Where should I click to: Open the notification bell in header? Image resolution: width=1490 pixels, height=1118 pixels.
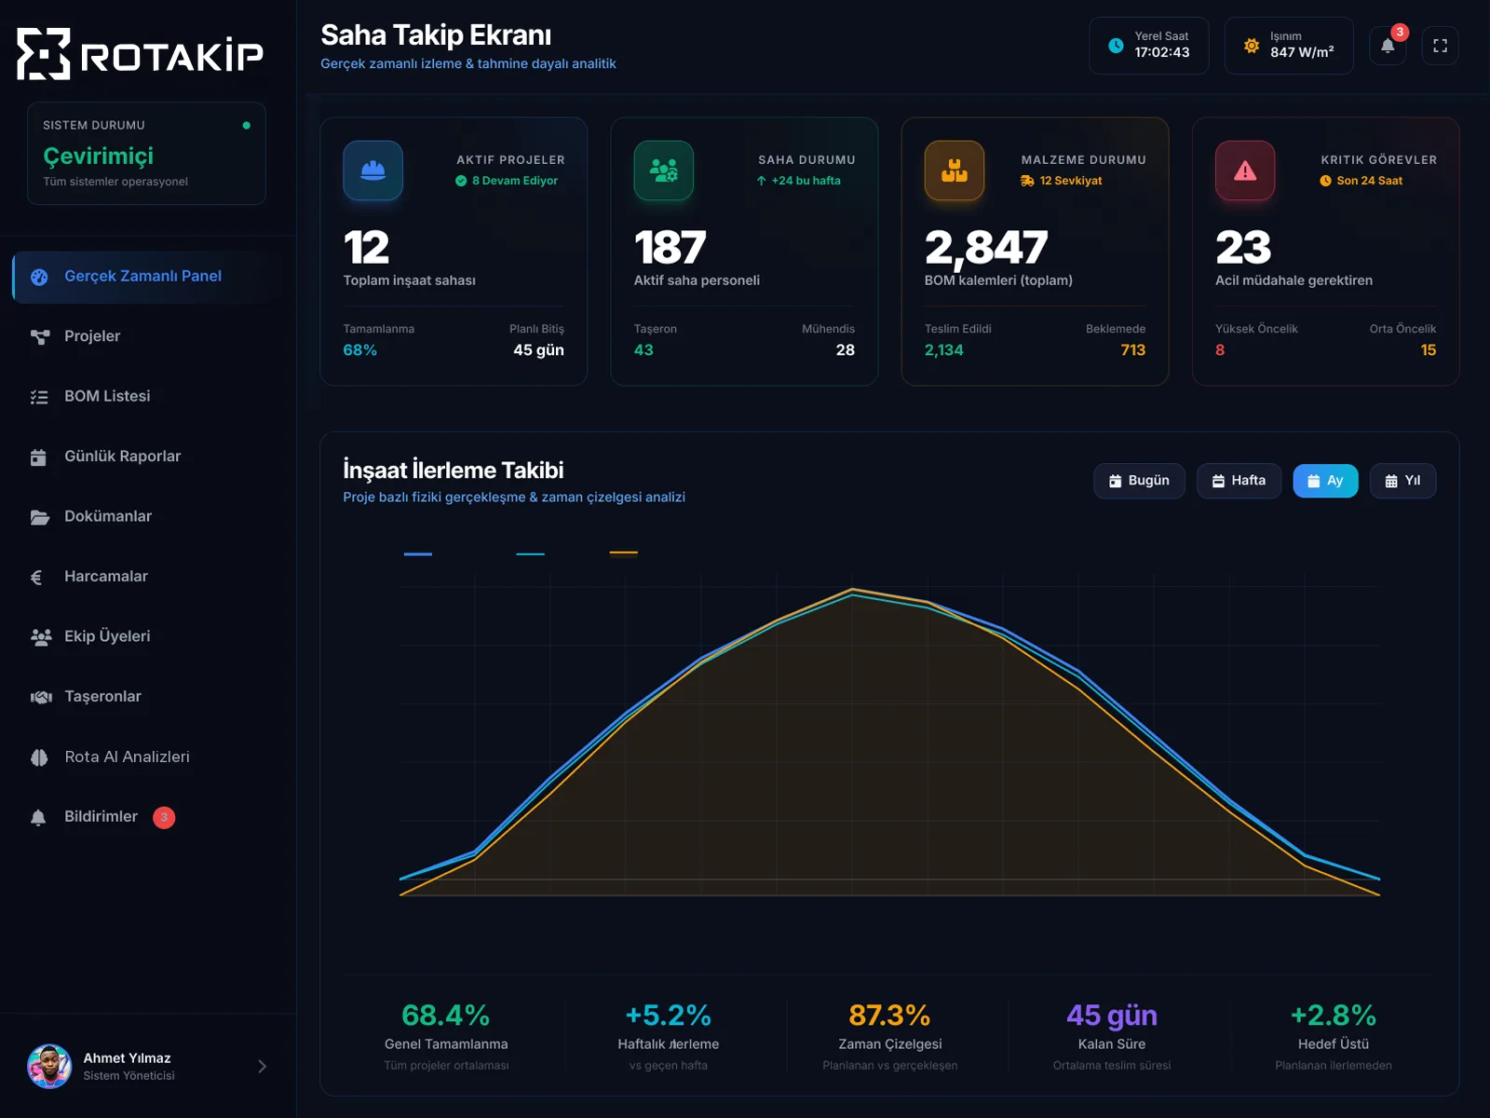1388,46
